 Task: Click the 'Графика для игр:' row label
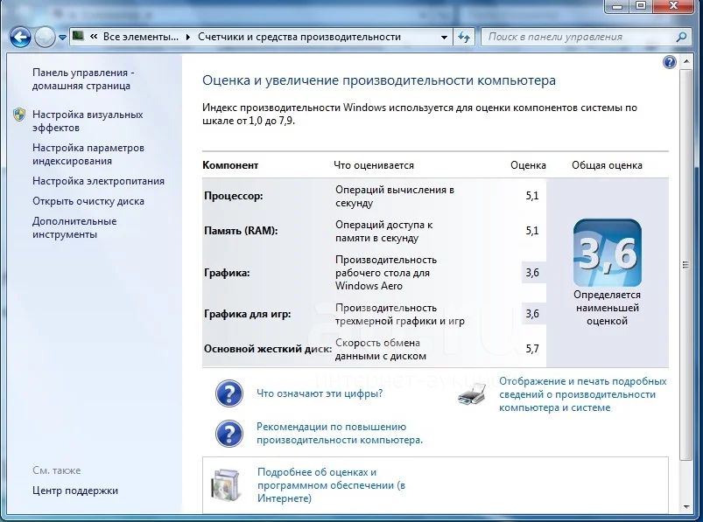(247, 314)
